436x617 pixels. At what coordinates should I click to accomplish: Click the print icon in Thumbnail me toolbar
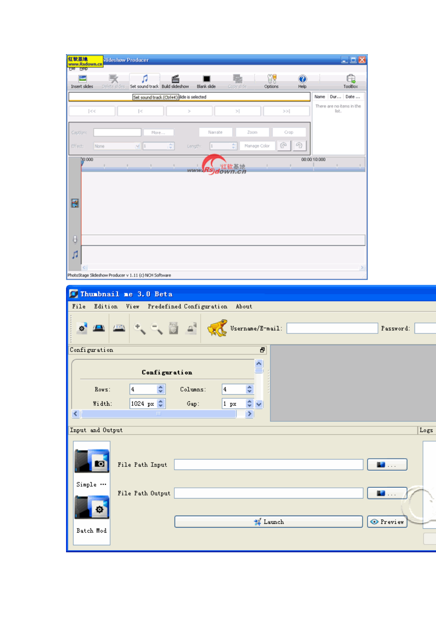point(191,328)
